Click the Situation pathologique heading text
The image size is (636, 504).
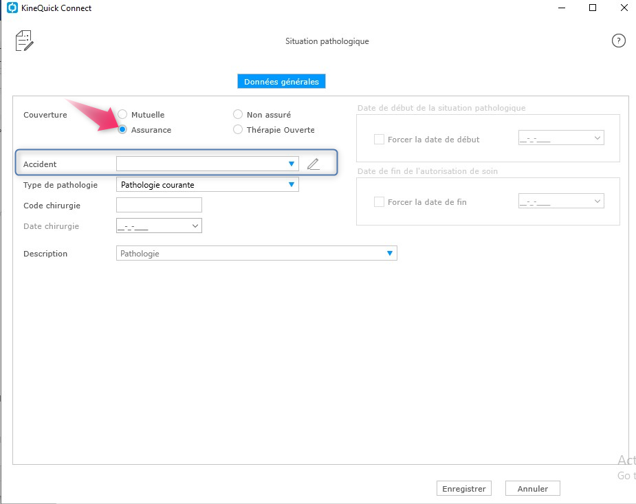click(327, 41)
